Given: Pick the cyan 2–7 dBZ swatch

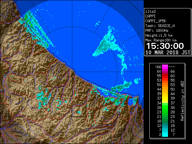Looking at the screenshot, I should click(x=165, y=134).
